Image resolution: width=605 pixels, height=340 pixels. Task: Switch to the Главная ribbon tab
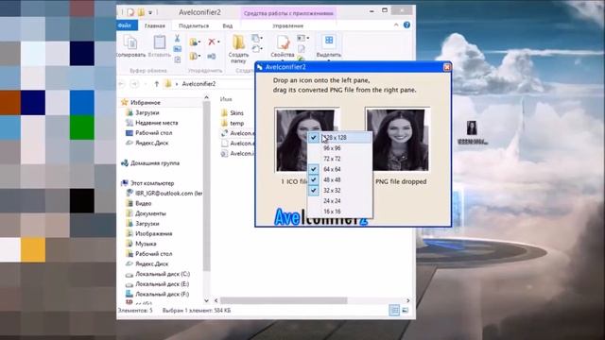[155, 25]
